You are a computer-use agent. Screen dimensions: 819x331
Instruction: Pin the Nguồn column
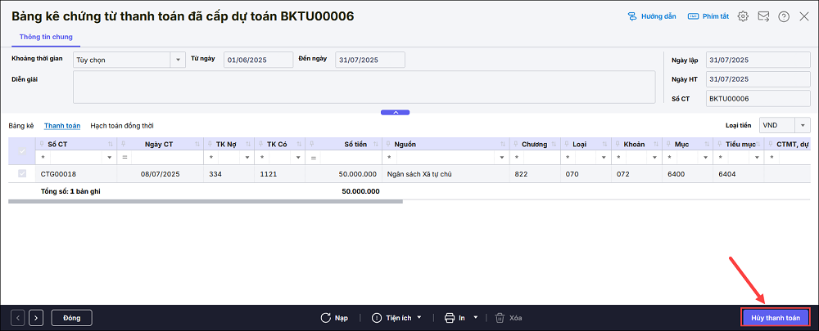pyautogui.click(x=388, y=144)
